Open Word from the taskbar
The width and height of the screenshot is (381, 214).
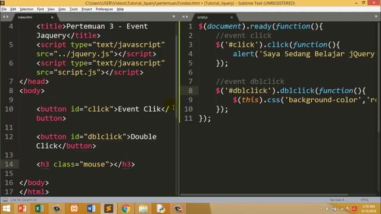[91, 209]
